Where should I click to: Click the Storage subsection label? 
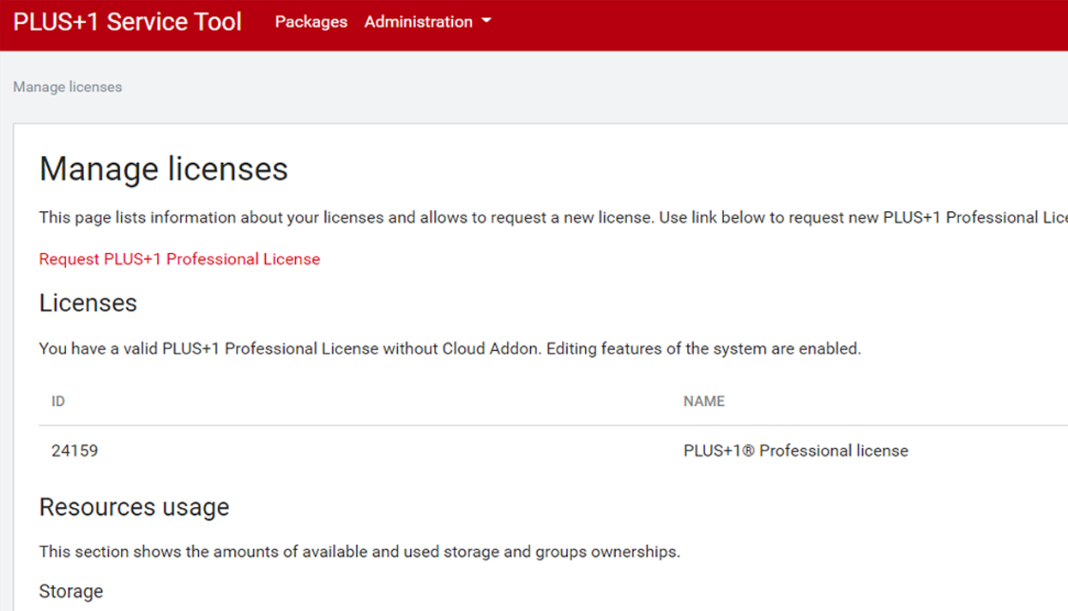pyautogui.click(x=70, y=591)
